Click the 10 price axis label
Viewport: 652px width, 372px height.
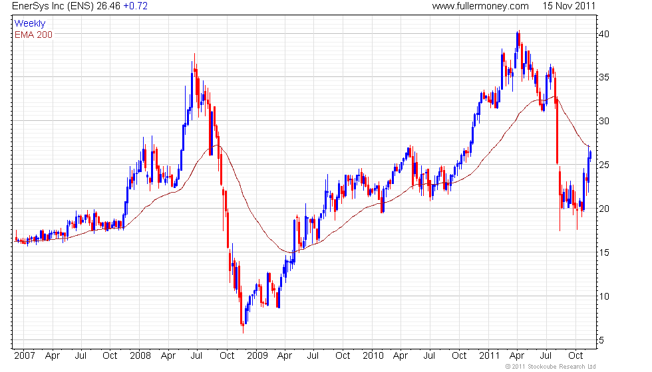click(x=604, y=296)
